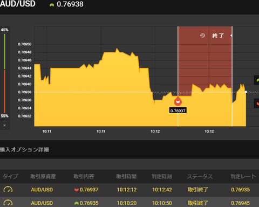Click the 55% sellers sentiment value

4,116
